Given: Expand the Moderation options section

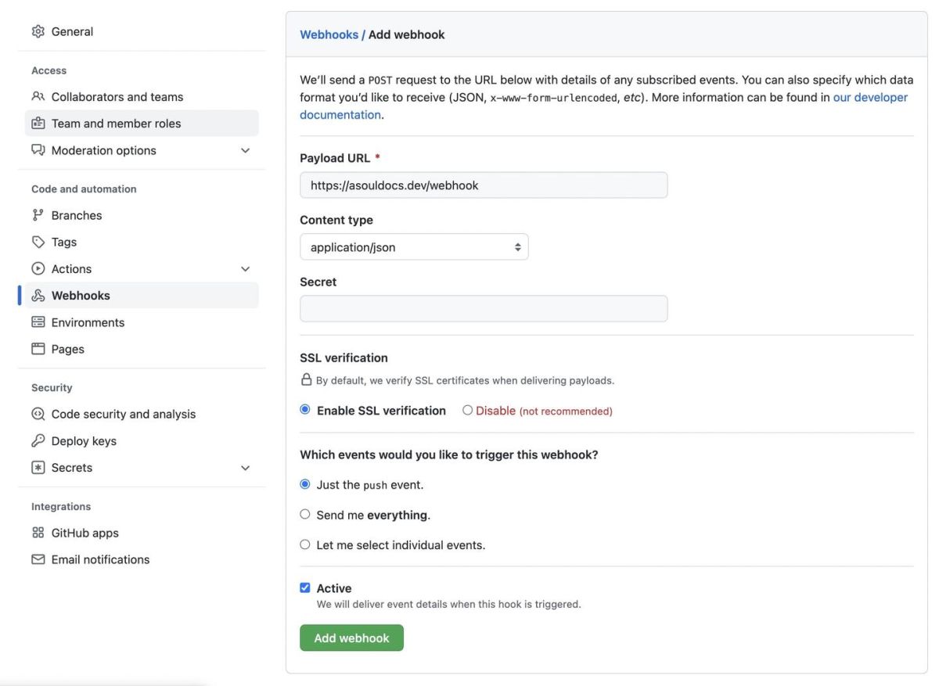Looking at the screenshot, I should [x=245, y=150].
